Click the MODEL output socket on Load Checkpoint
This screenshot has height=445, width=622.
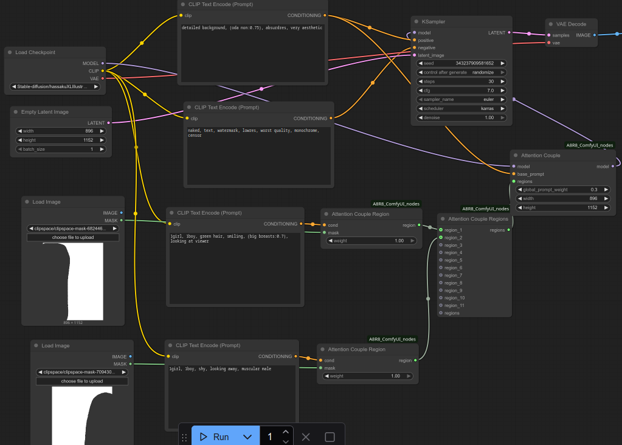[x=103, y=63]
